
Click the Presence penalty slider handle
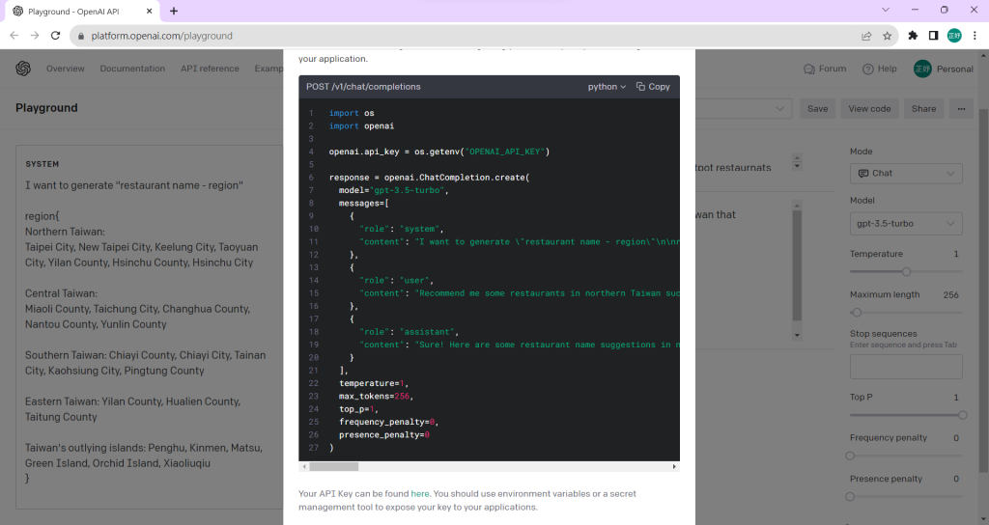(850, 497)
